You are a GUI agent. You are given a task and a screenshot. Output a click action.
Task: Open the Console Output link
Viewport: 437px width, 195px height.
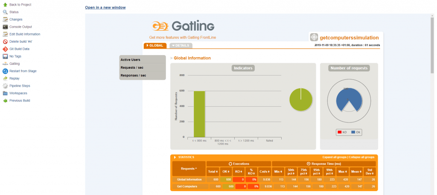[20, 27]
